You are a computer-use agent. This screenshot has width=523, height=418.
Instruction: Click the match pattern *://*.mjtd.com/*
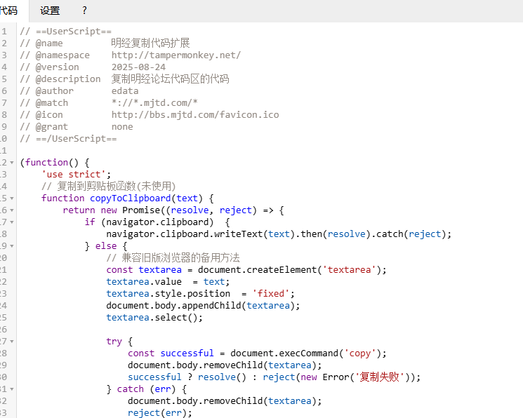[x=154, y=102]
